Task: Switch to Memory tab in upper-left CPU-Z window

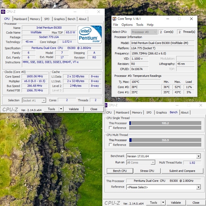Action: point(35,19)
